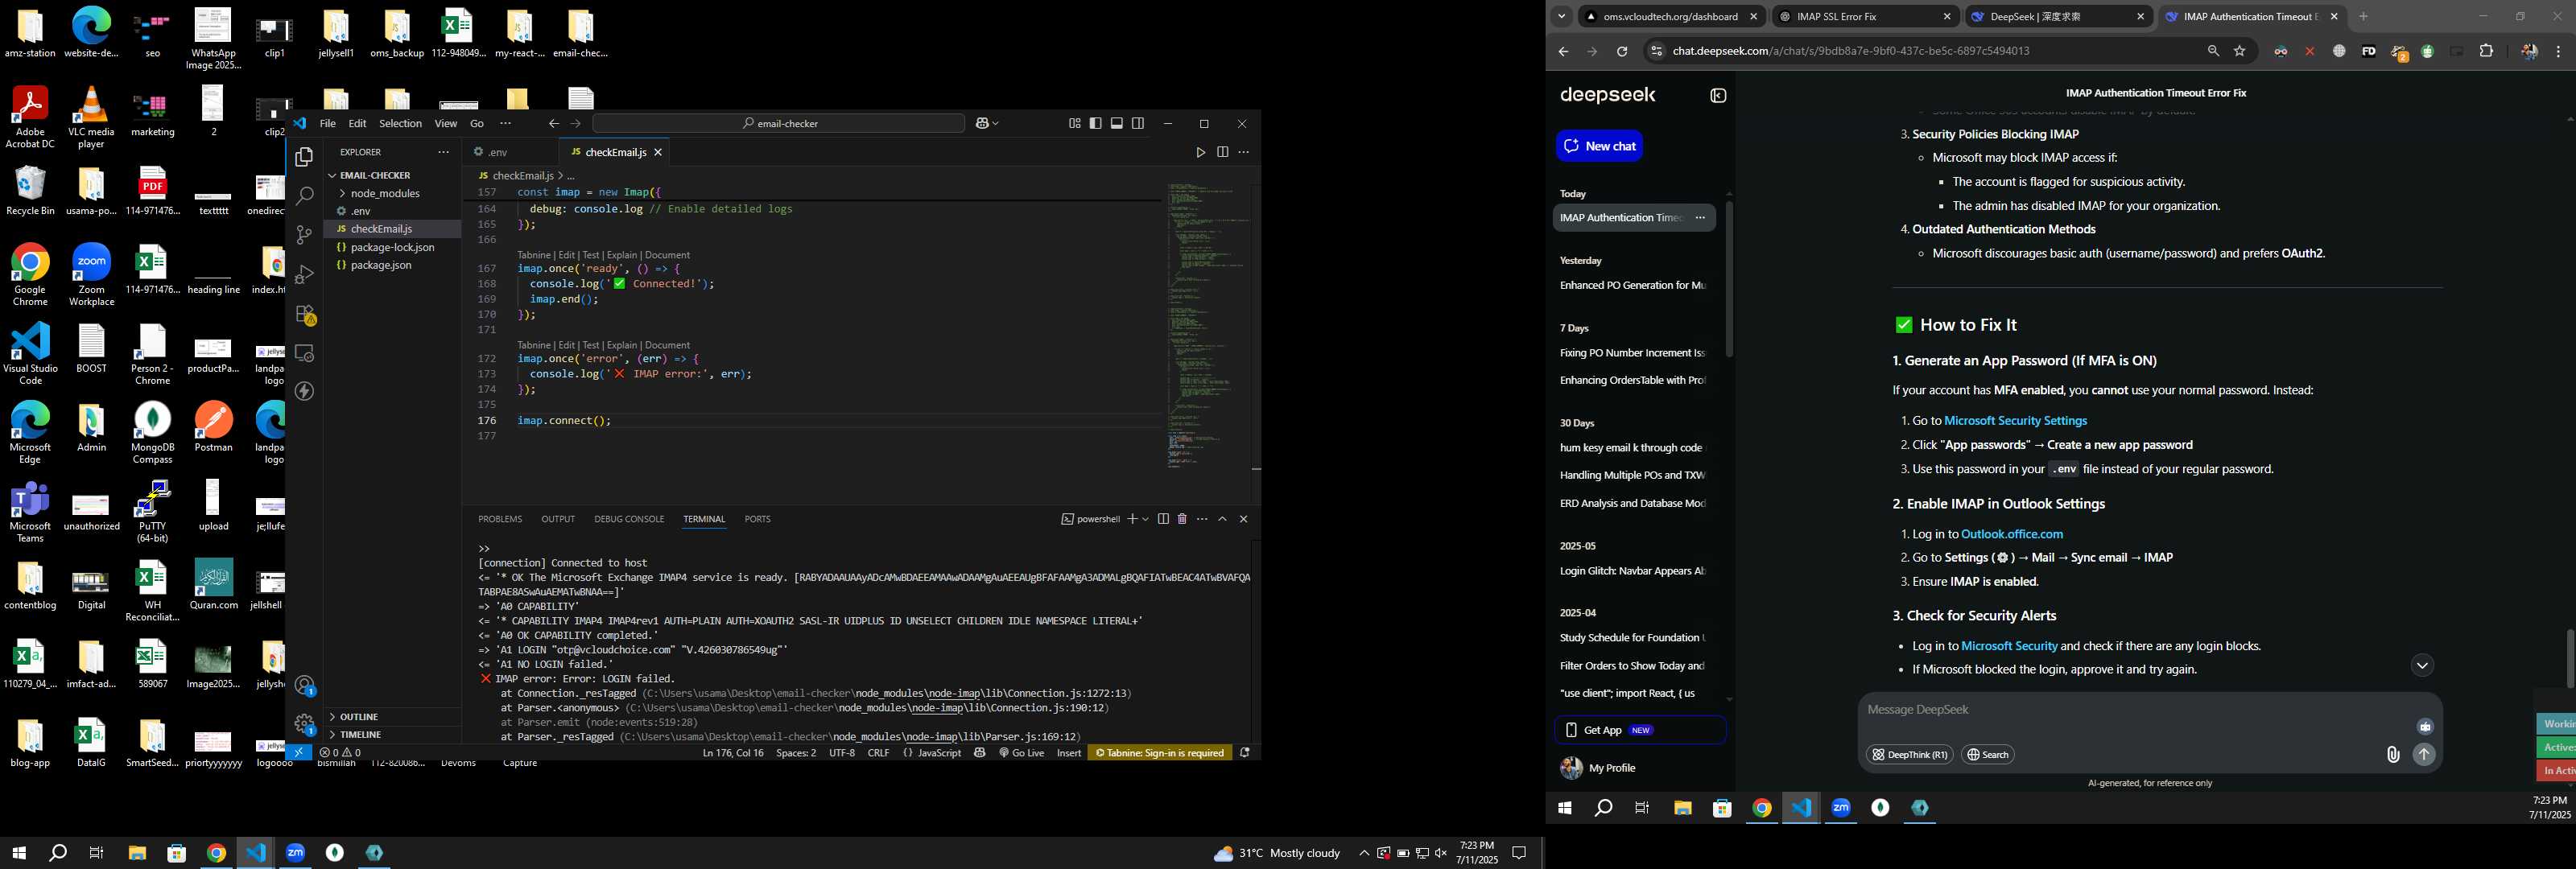Open Source Control view in VS Code
Screen dimensions: 2576x869
(304, 235)
